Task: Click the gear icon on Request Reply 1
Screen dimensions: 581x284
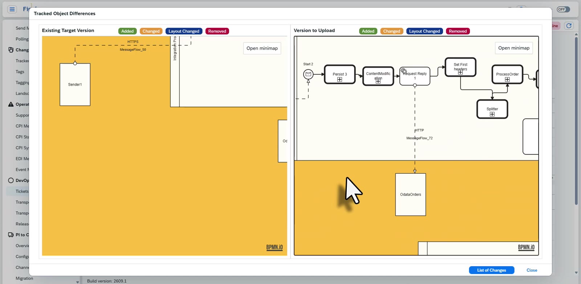Action: click(x=403, y=71)
